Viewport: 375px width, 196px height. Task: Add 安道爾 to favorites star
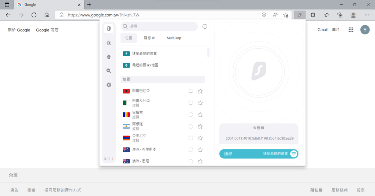[x=200, y=115]
